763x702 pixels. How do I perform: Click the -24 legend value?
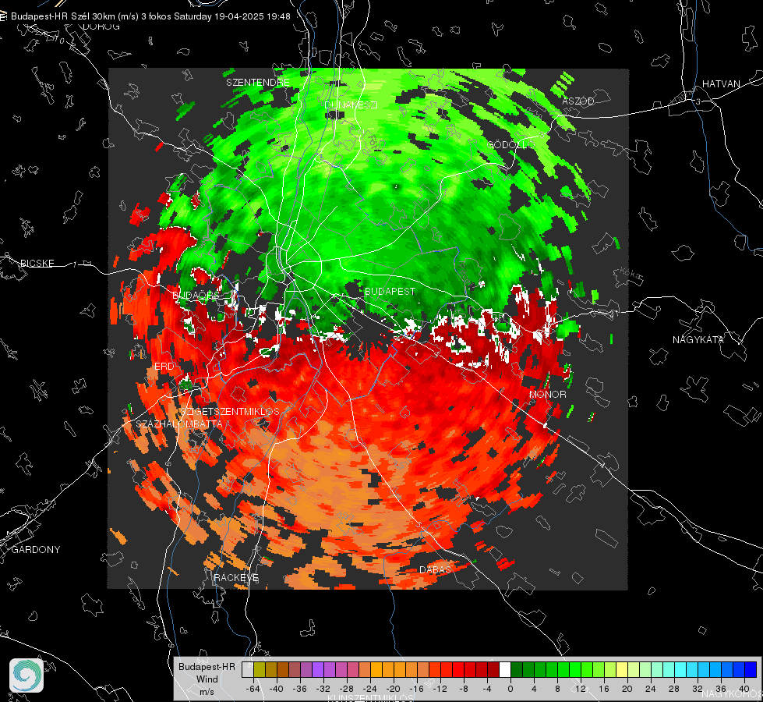(x=370, y=689)
